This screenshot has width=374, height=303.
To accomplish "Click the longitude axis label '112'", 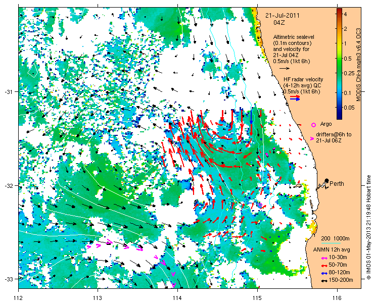I will (18, 298).
